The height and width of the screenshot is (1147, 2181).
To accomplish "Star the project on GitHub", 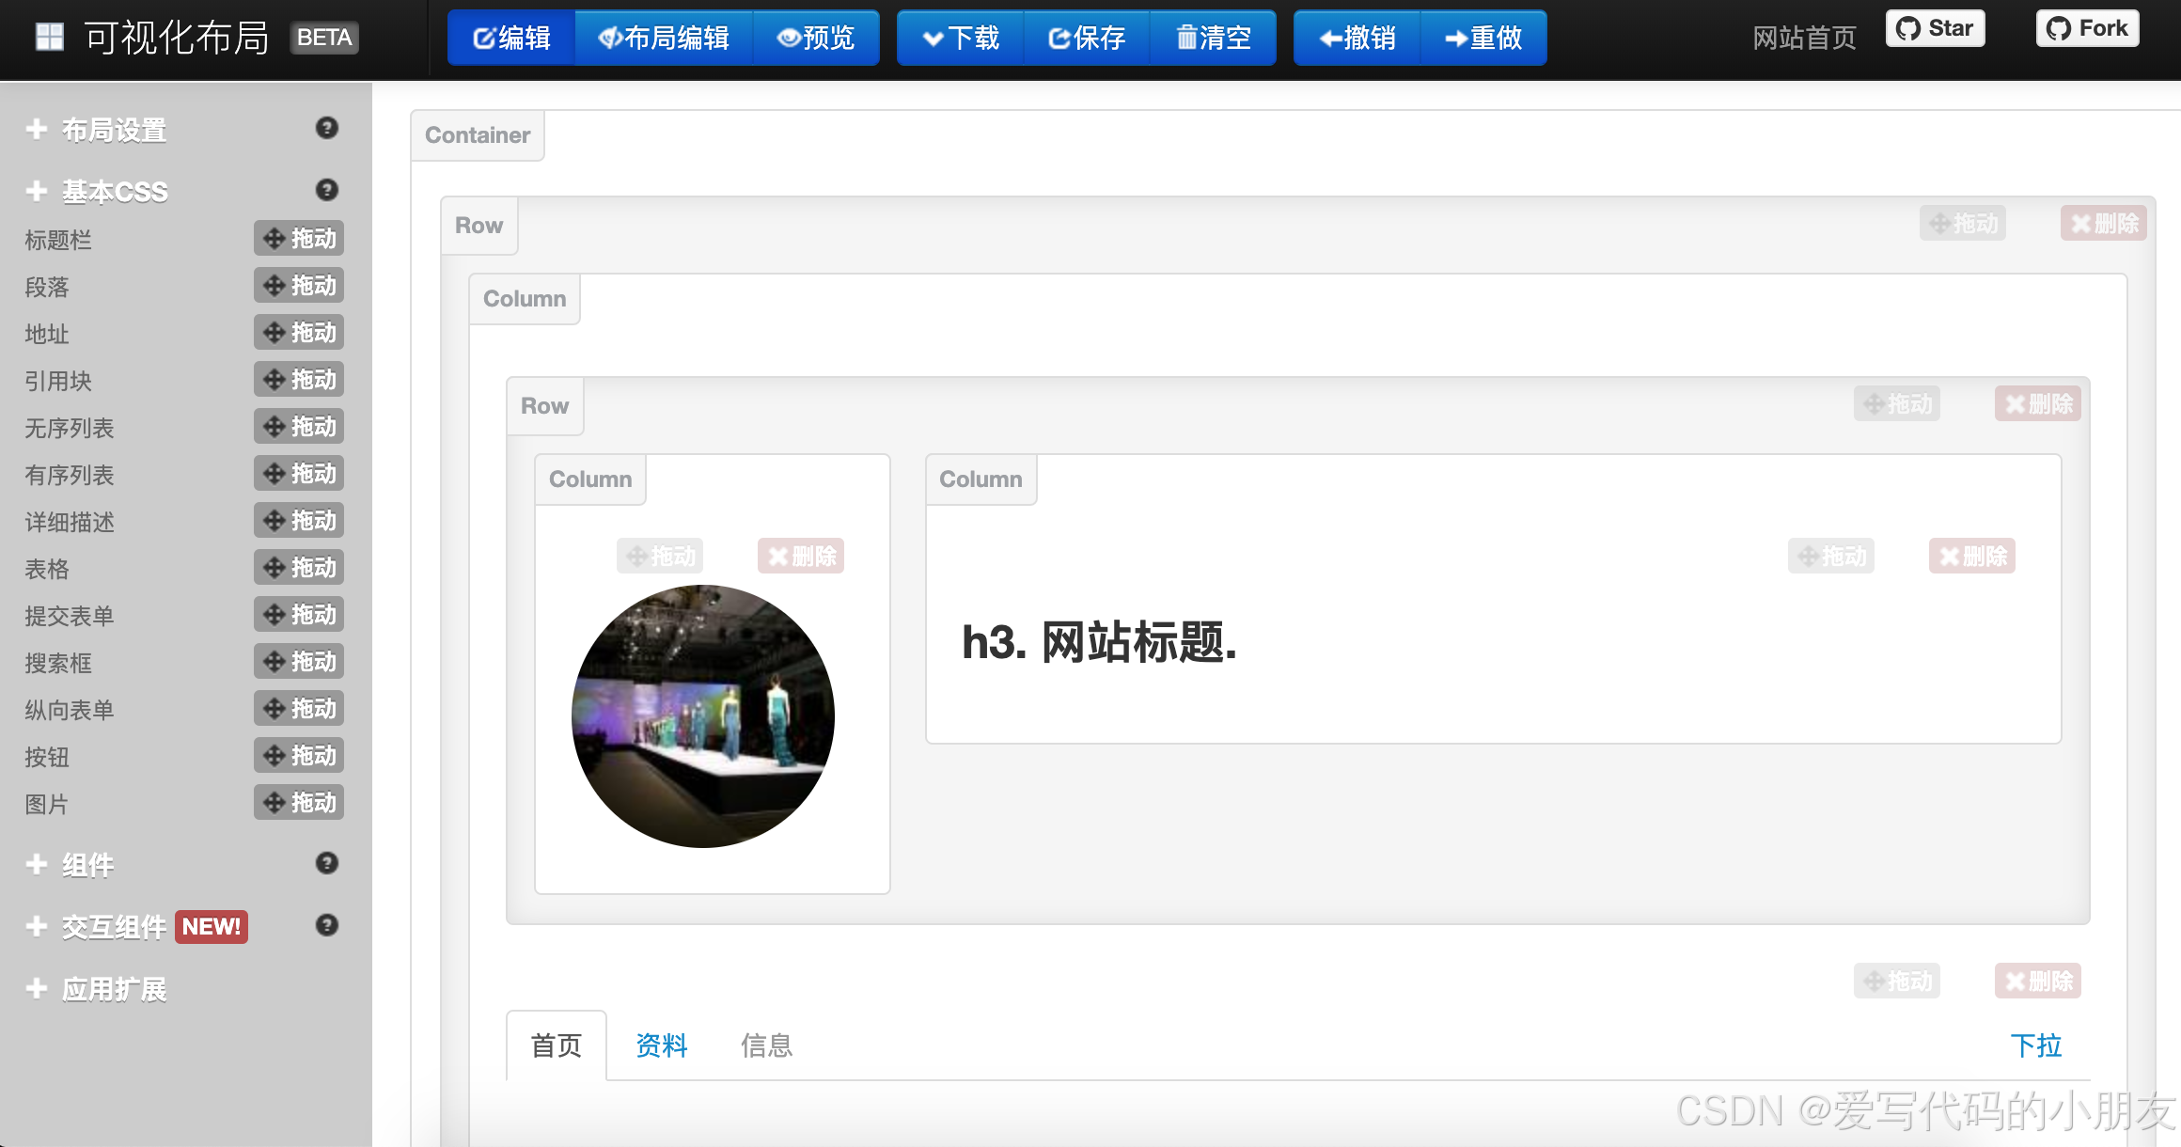I will tap(1934, 27).
